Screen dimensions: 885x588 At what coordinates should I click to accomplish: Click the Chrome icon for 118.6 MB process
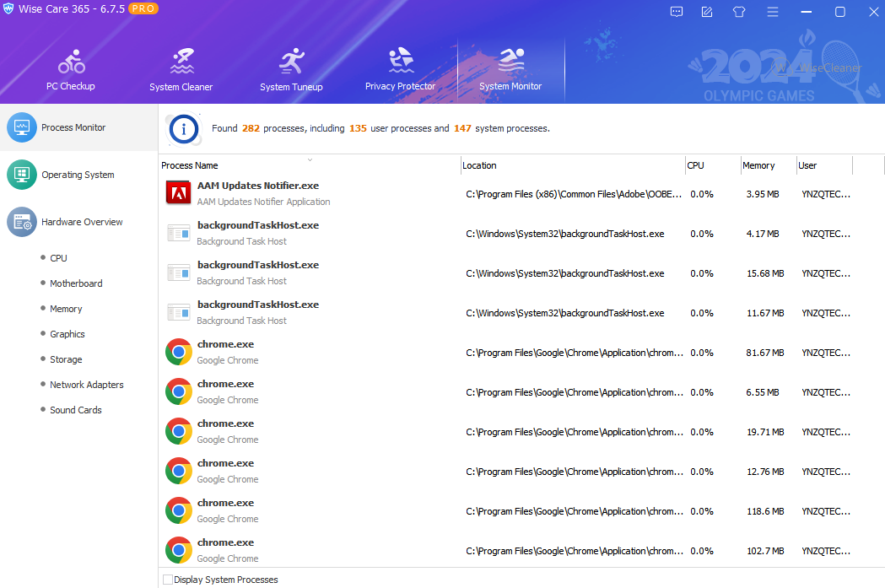pos(178,510)
